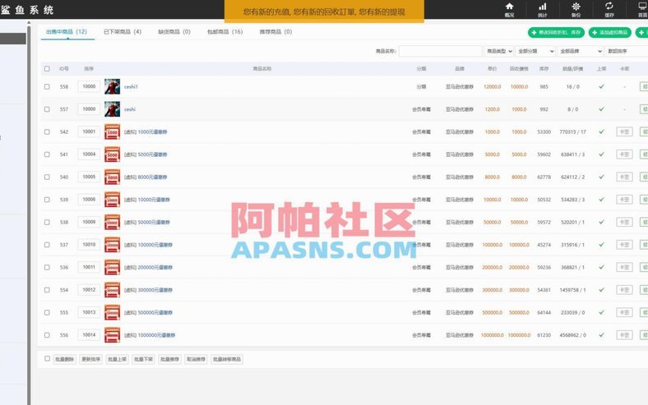Open the 默认排序 dropdown
The image size is (648, 405).
pos(627,51)
